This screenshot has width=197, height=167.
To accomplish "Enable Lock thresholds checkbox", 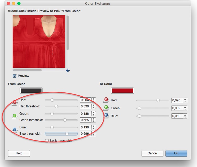I will [x=47, y=141].
